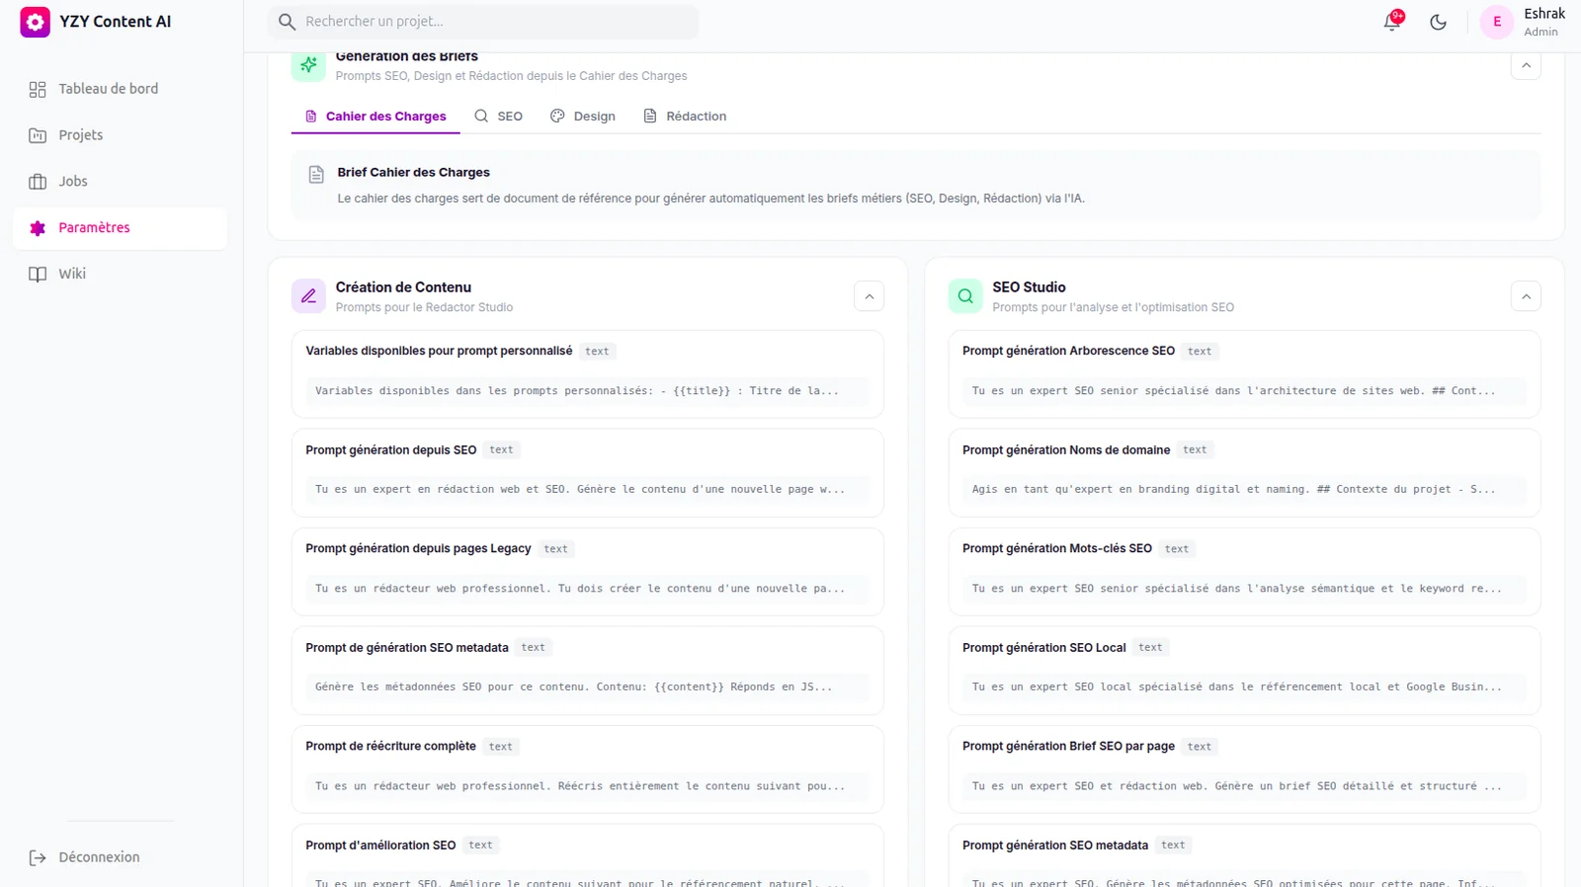Open the Prompt de réécriture complète card
Image resolution: width=1581 pixels, height=887 pixels.
(x=588, y=769)
